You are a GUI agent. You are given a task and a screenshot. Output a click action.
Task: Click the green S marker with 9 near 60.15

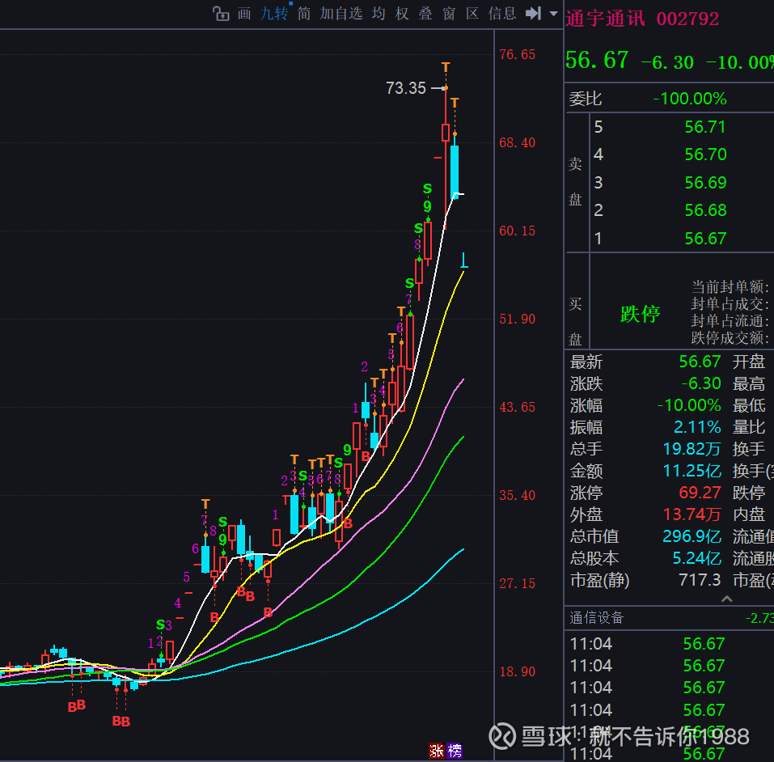click(428, 188)
